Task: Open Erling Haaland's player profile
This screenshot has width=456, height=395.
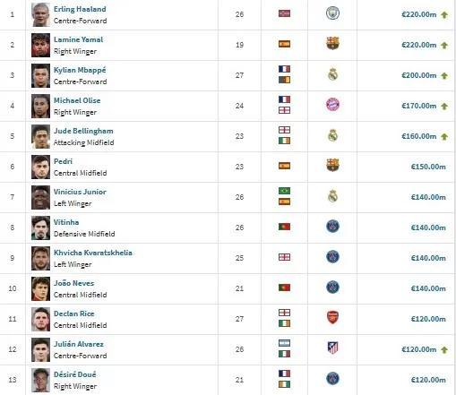Action: pyautogui.click(x=80, y=9)
